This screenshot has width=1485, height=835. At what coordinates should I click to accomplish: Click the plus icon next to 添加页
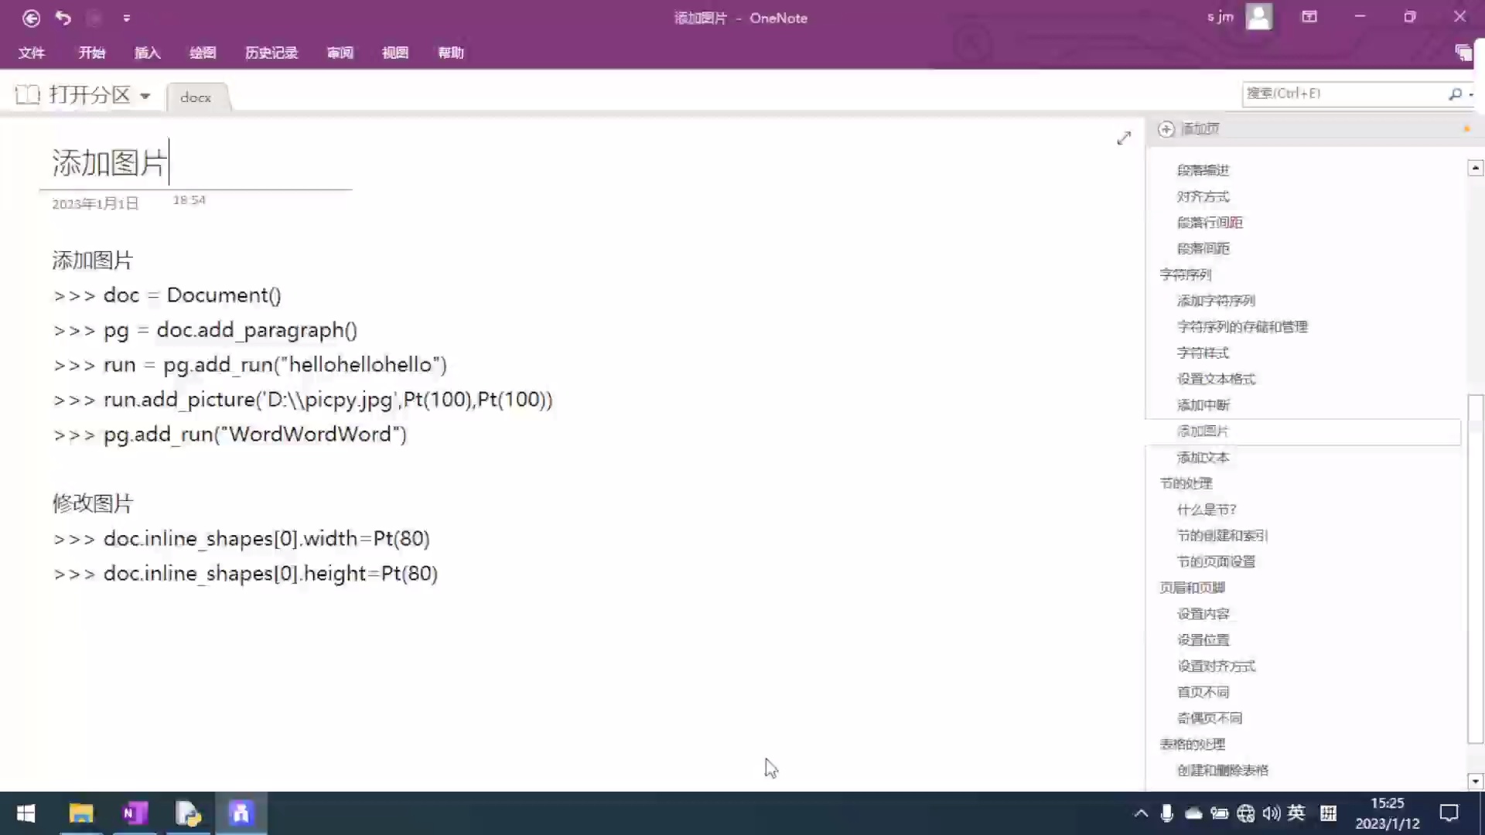[x=1166, y=129]
